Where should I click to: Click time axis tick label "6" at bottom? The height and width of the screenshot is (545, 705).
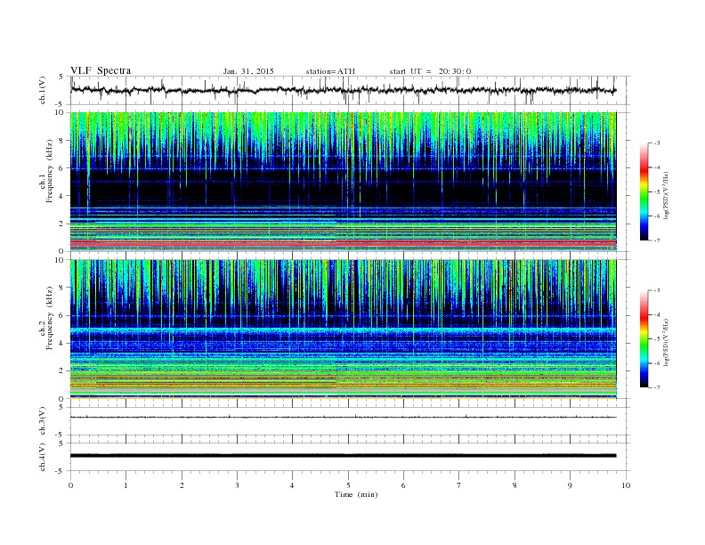[x=403, y=485]
